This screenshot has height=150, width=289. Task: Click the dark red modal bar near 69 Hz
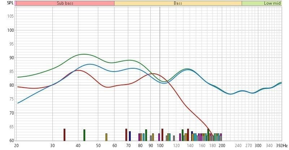[126, 135]
